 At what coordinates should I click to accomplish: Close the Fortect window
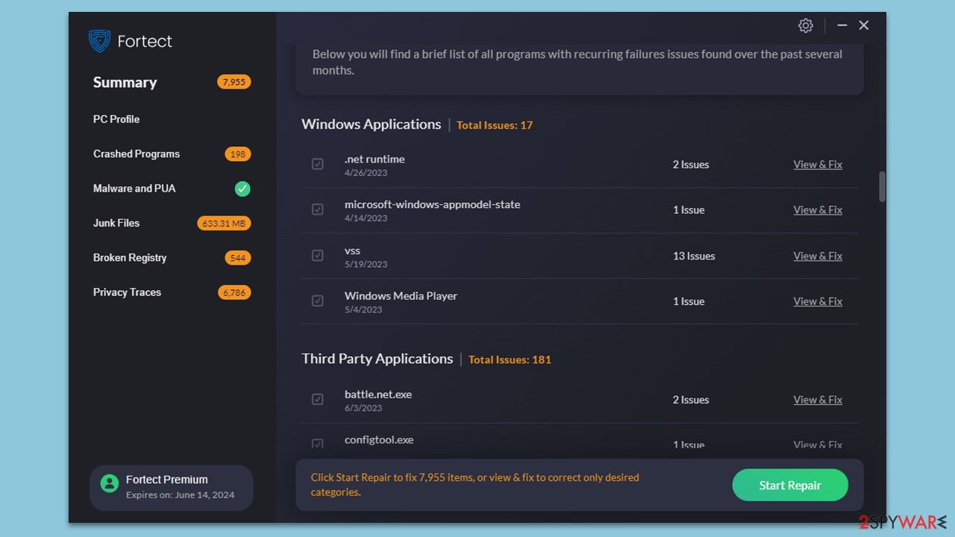tap(863, 25)
